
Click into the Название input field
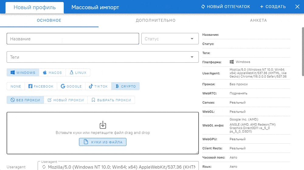click(x=73, y=39)
